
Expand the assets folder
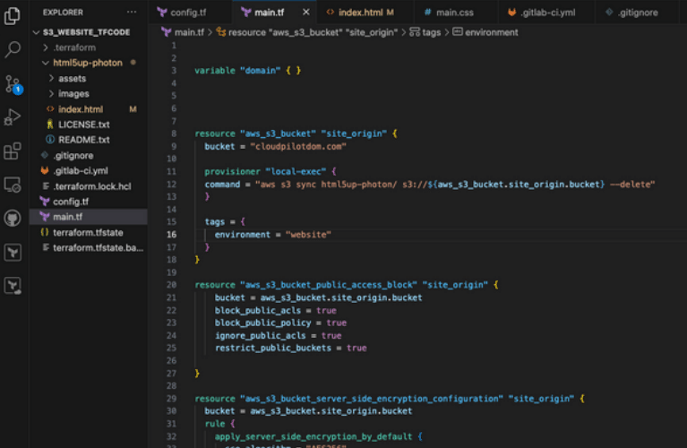click(x=72, y=79)
